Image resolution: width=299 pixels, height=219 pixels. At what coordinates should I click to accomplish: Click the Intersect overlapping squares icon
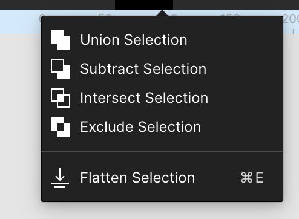coord(61,98)
